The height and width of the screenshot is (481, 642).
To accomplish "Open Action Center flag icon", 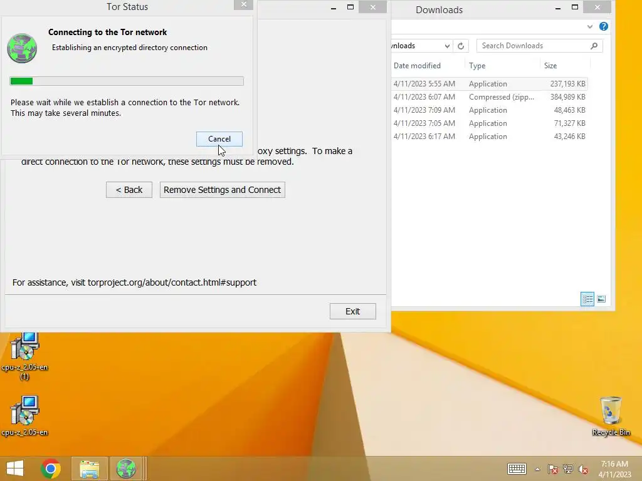I will 553,469.
